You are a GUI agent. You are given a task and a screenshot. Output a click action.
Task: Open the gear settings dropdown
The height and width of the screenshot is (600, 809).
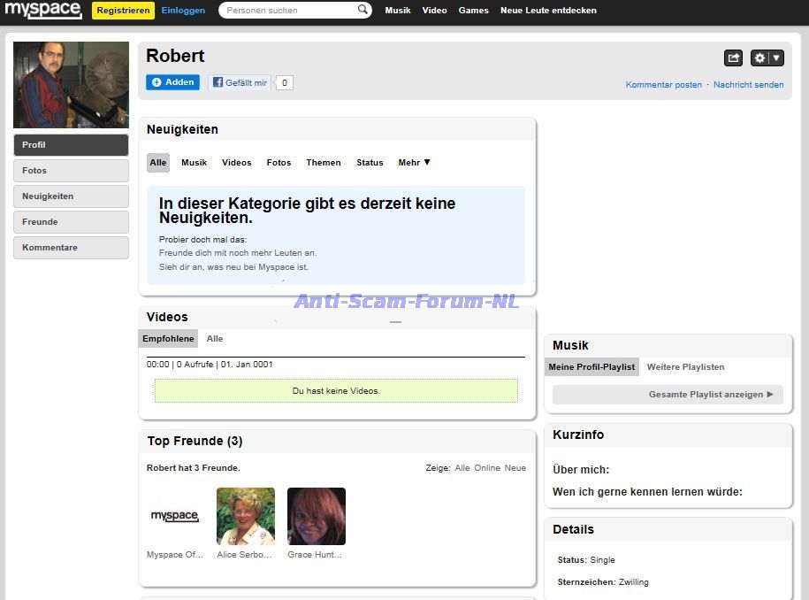(x=767, y=58)
